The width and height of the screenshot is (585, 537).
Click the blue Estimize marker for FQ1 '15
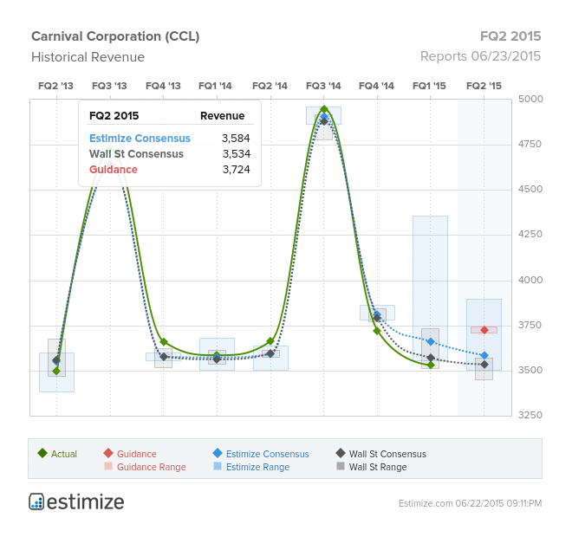pyautogui.click(x=431, y=341)
